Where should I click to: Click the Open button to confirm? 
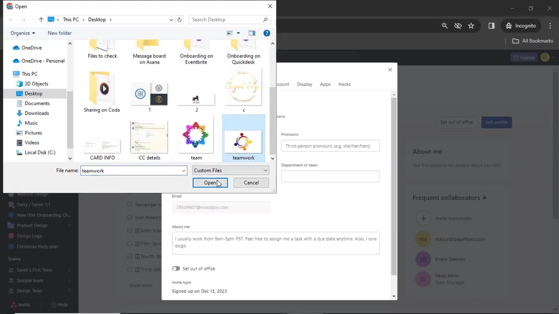coord(210,183)
